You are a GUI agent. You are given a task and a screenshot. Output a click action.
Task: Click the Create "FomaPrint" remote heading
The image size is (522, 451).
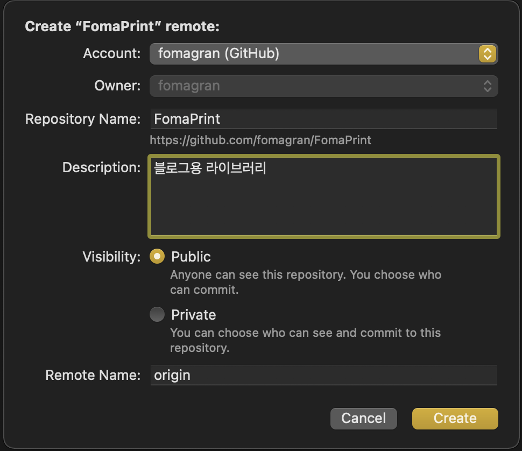(122, 26)
